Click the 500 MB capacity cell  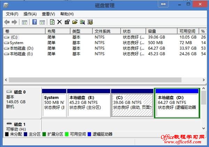[155, 43]
